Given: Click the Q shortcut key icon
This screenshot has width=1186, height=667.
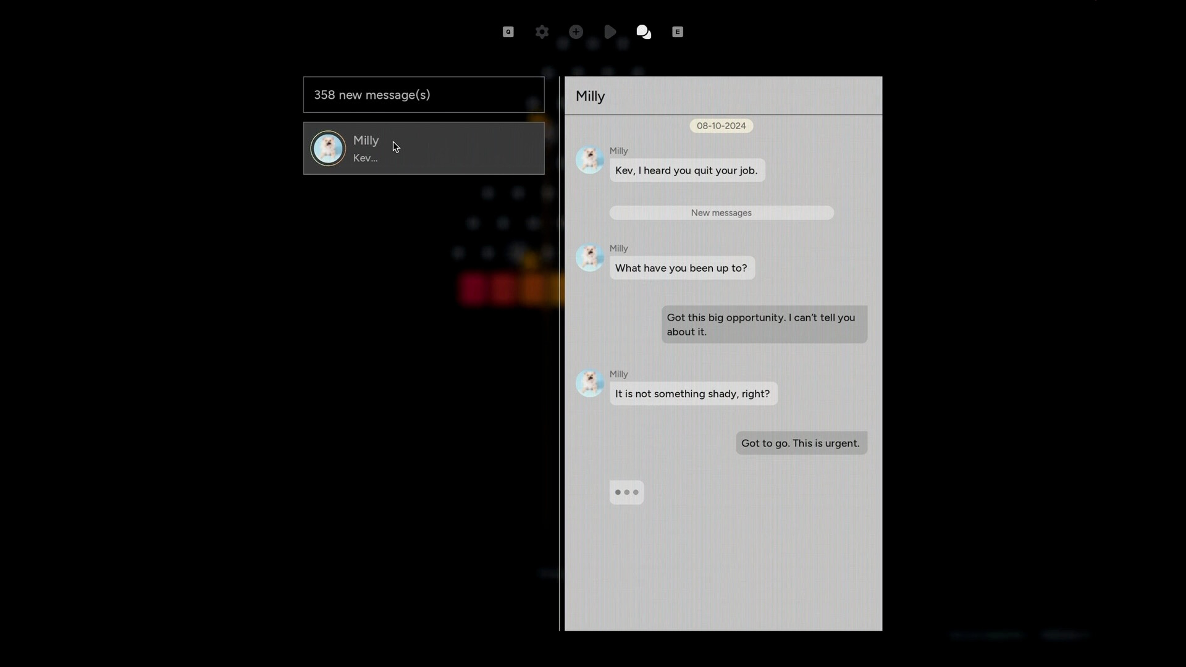Looking at the screenshot, I should pyautogui.click(x=508, y=31).
